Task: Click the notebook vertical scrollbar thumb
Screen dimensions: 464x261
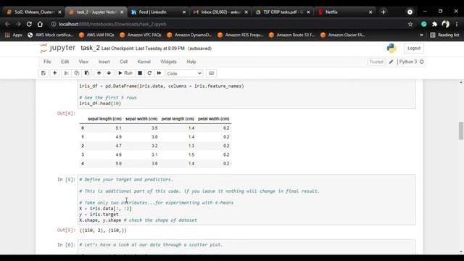Action: (461, 130)
